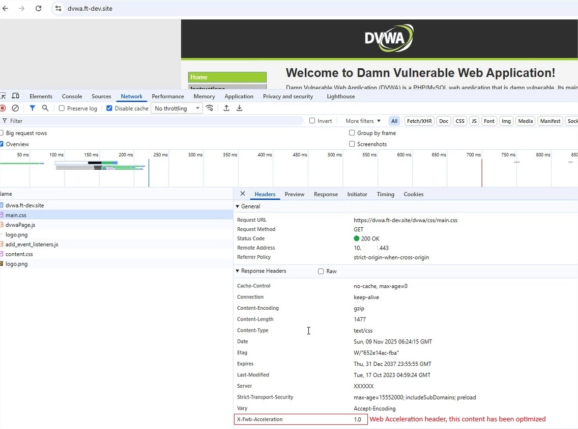Screen dimensions: 578x429
Task: Select the main.css request row
Action: click(117, 215)
